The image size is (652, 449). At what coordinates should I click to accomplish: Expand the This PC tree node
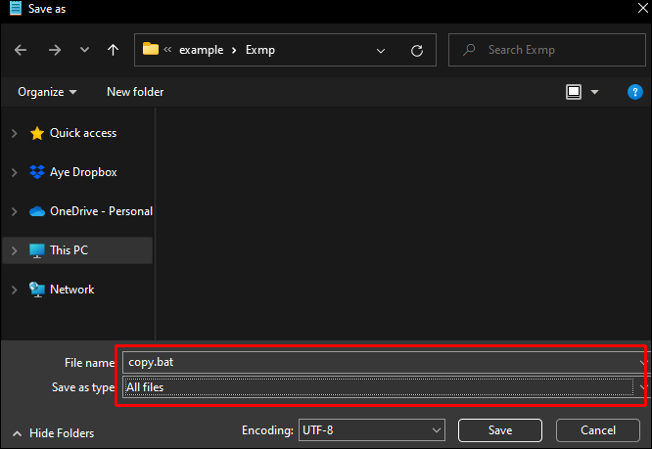(x=14, y=250)
